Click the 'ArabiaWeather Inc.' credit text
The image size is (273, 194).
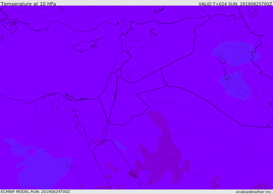(x=254, y=192)
